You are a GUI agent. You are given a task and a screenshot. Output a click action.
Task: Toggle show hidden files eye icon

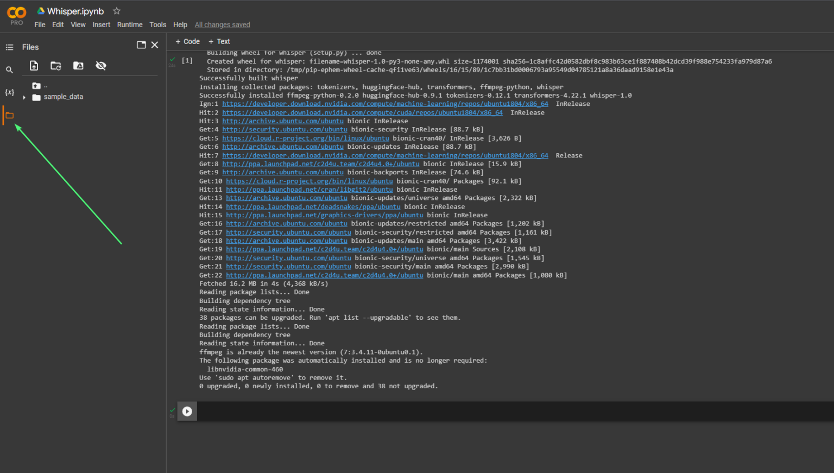(100, 66)
